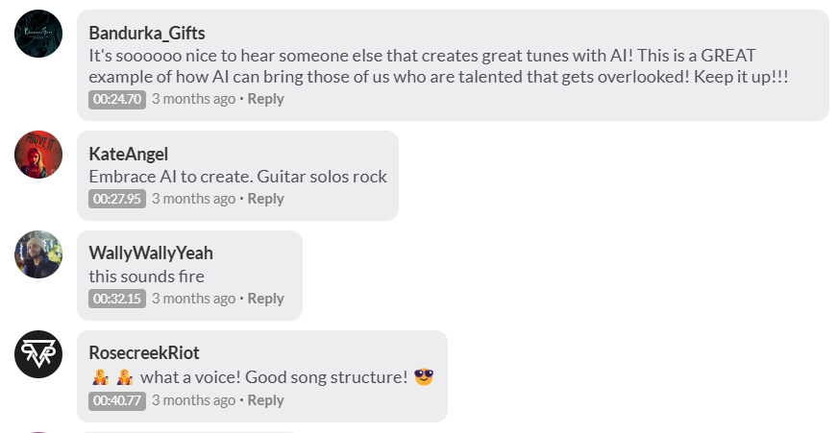Visit WallyWallyYeah's profile via username
837x433 pixels.
coord(151,253)
